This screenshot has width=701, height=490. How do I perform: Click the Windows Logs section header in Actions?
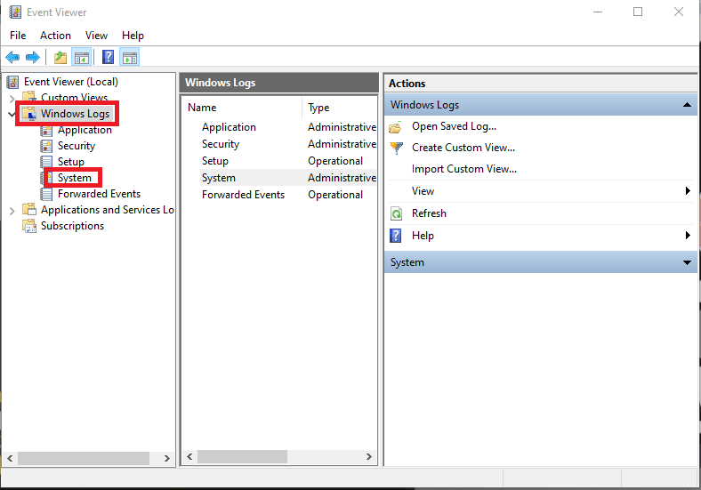tap(541, 105)
